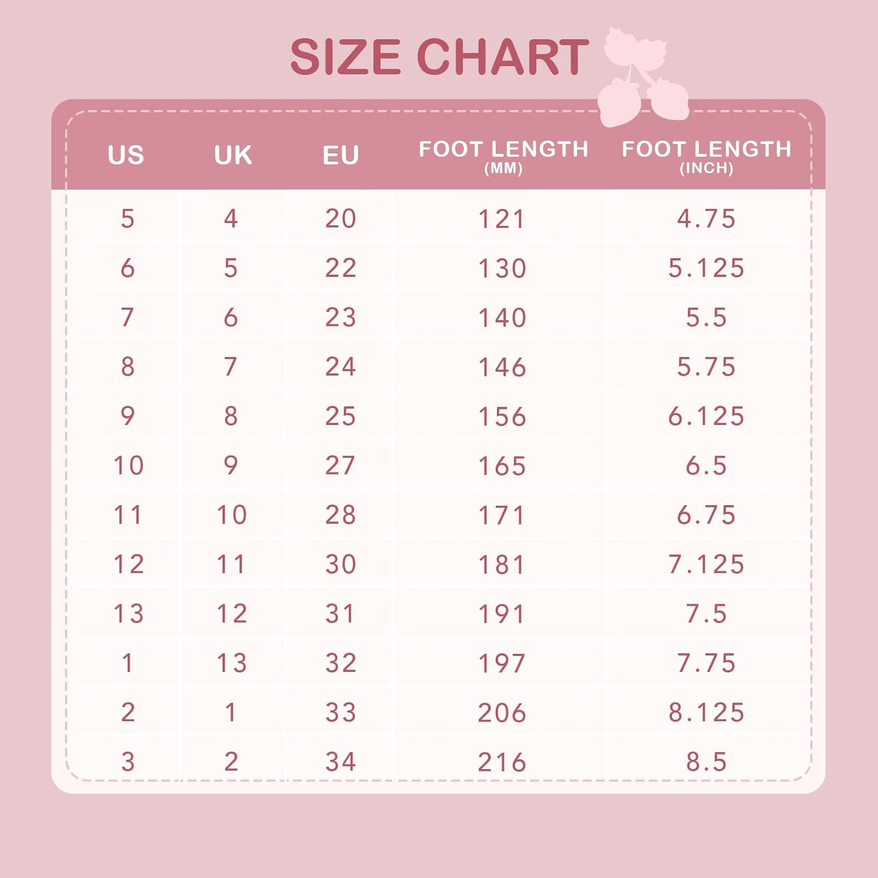Click US size 10 cell
Screen dimensions: 878x878
click(x=128, y=466)
